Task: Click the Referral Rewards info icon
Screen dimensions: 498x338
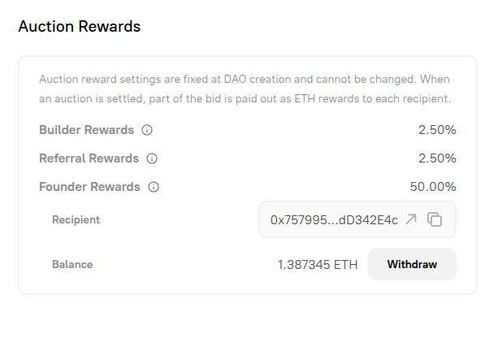Action: tap(151, 158)
